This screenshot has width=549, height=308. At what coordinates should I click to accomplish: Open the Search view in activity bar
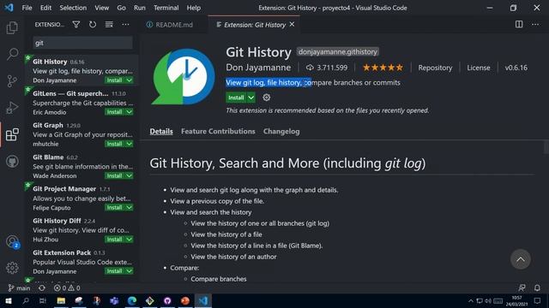(x=12, y=54)
